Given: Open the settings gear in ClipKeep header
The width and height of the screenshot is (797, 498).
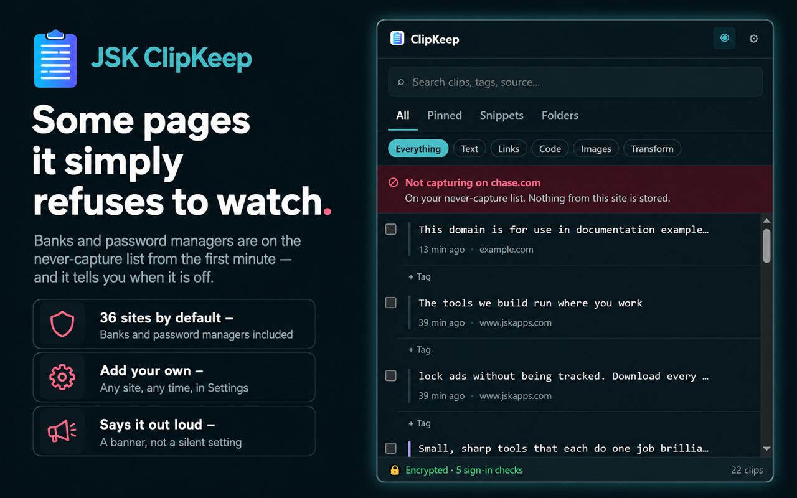Looking at the screenshot, I should pyautogui.click(x=753, y=39).
